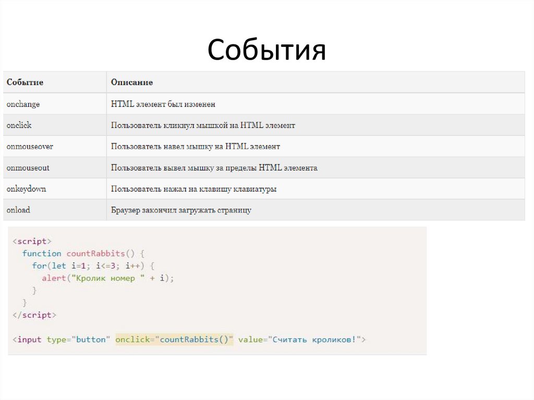Click the opening "<script>" tag in code
Viewport: 534px width, 400px height.
point(32,241)
